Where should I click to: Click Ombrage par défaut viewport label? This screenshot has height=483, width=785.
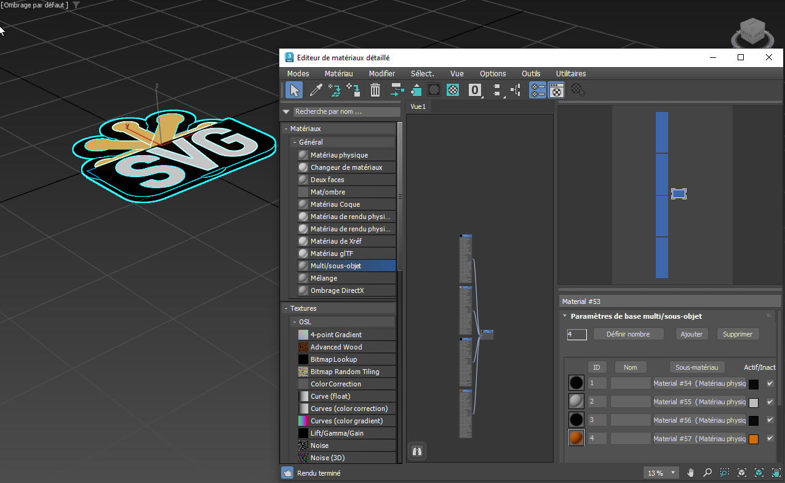[x=34, y=5]
